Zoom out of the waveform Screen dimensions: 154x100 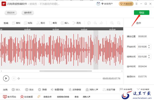(119, 23)
